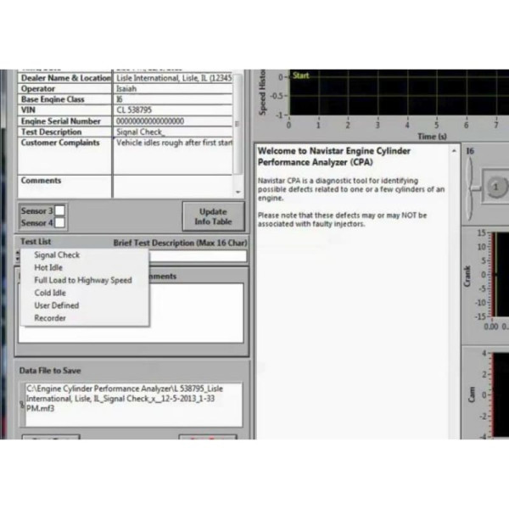The image size is (509, 509).
Task: Click the Update Info Table button
Action: click(x=213, y=216)
